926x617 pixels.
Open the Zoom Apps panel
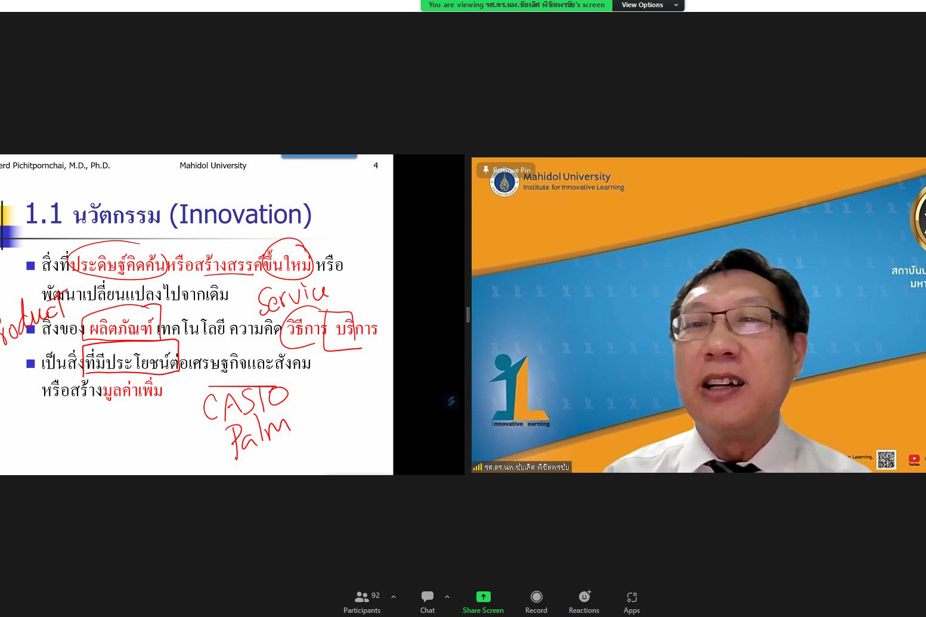pos(631,597)
